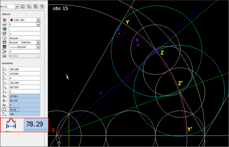This screenshot has width=229, height=147.
Task: Click the linetype scale icon
Action: [x=4, y=34]
